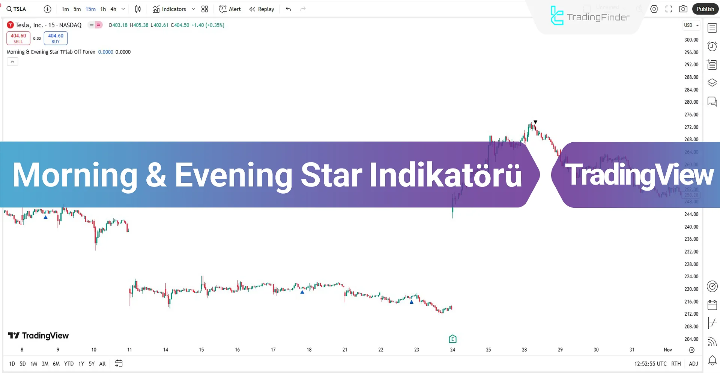Open the Alerts panel clock icon

(x=712, y=46)
